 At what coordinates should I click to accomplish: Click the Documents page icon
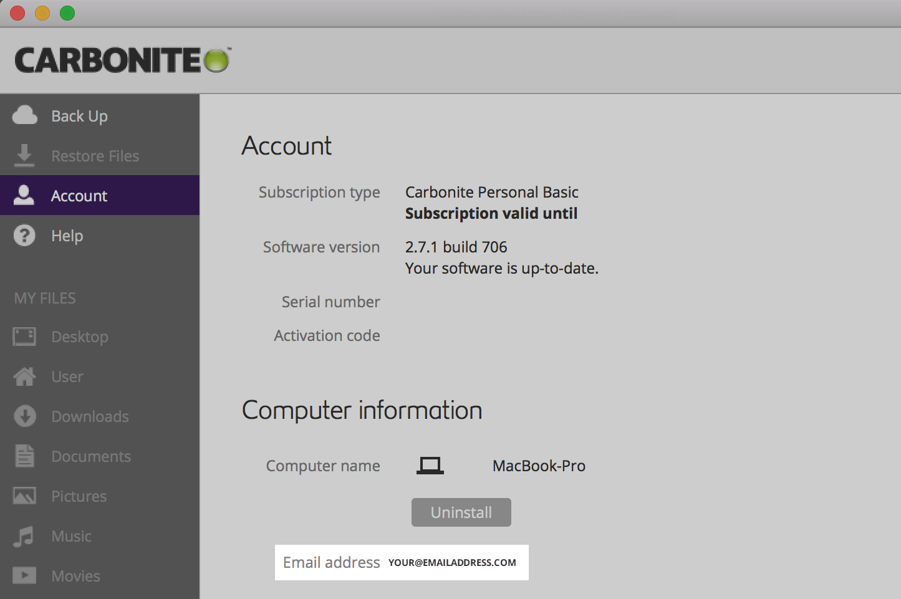coord(24,456)
